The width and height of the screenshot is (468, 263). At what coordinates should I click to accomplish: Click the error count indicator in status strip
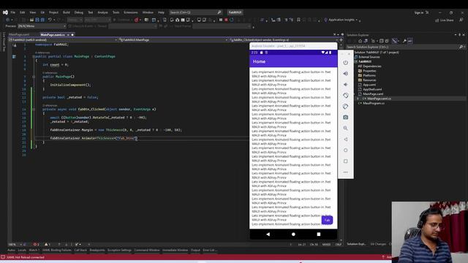36,245
